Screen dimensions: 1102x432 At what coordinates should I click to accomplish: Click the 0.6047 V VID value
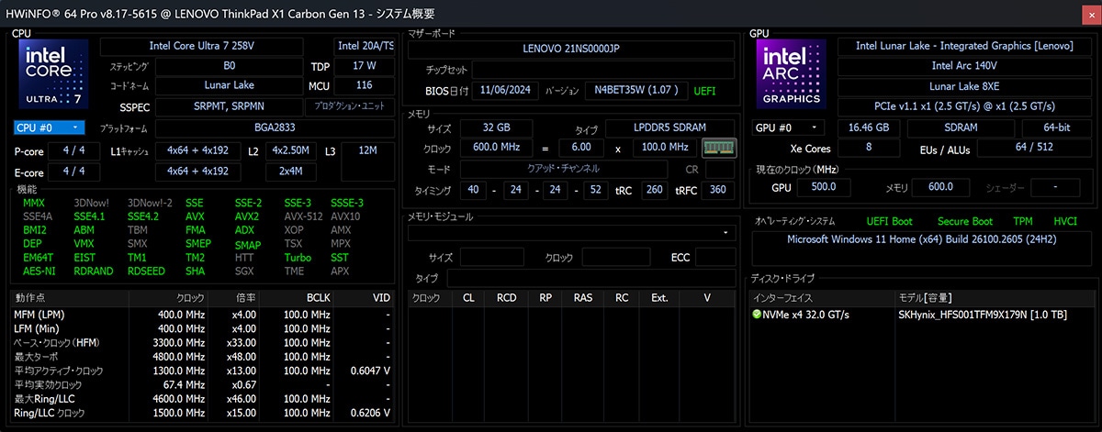coord(372,370)
